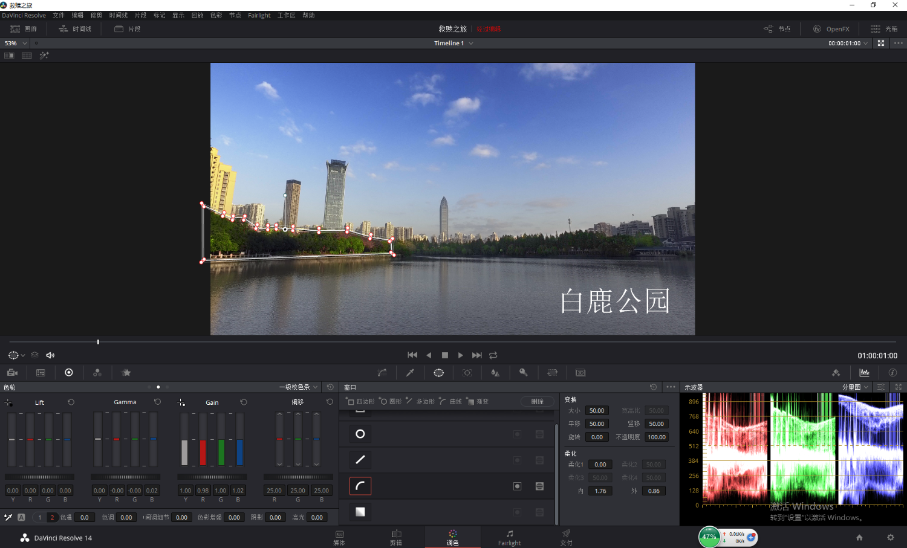Open the 3D stereo palette icon
Image resolution: width=907 pixels, height=548 pixels.
pyautogui.click(x=580, y=373)
